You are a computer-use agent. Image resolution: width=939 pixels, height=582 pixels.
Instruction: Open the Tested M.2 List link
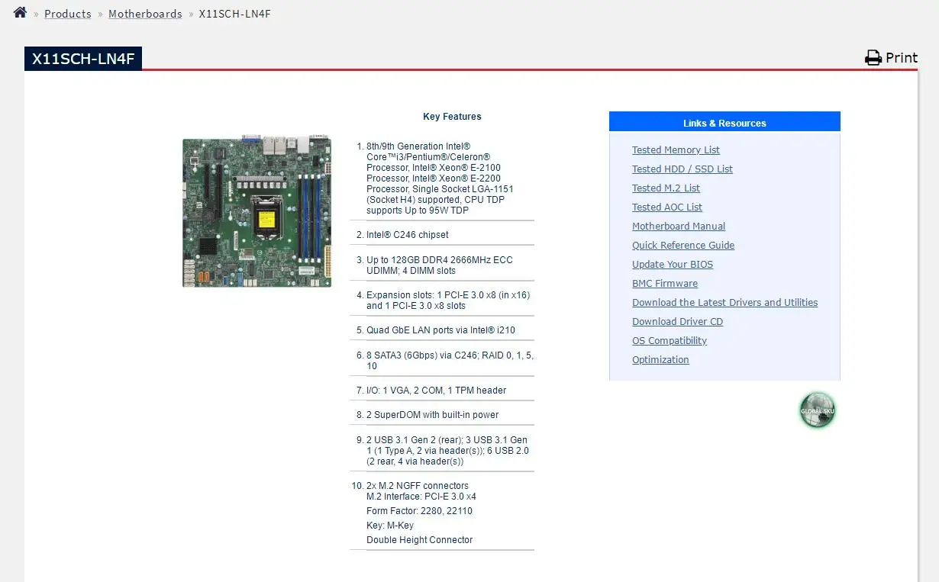tap(666, 188)
